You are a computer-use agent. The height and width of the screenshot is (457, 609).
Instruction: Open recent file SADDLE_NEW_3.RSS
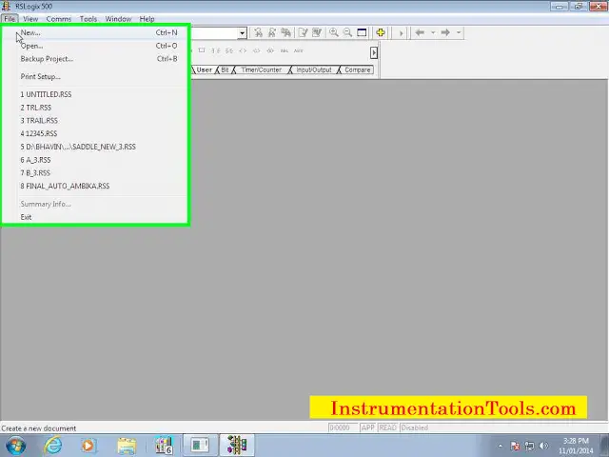[x=95, y=147]
